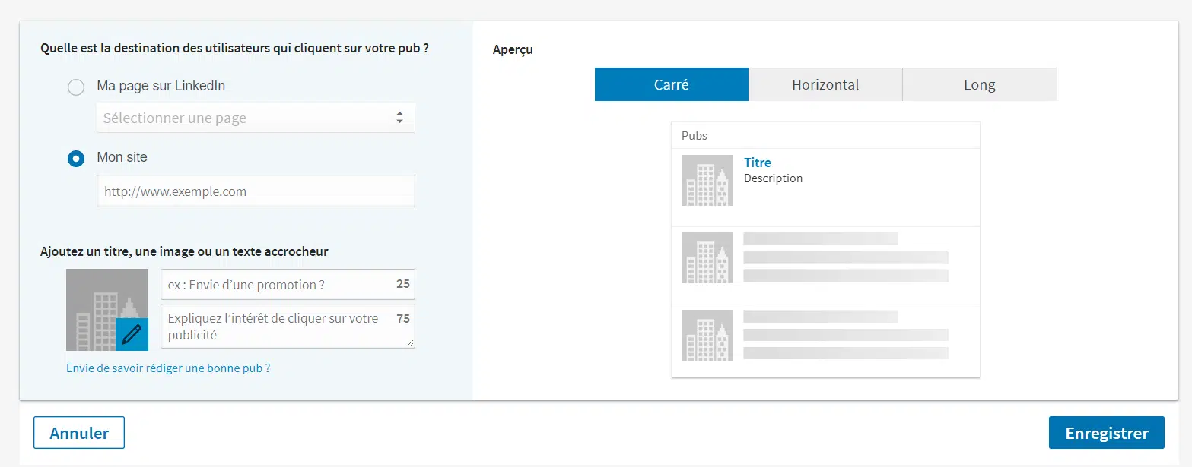Click the third building icon in preview list

[707, 335]
